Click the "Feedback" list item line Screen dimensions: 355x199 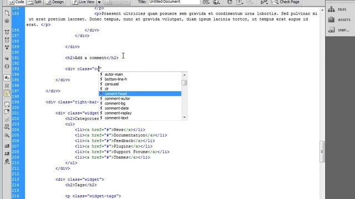(x=115, y=141)
